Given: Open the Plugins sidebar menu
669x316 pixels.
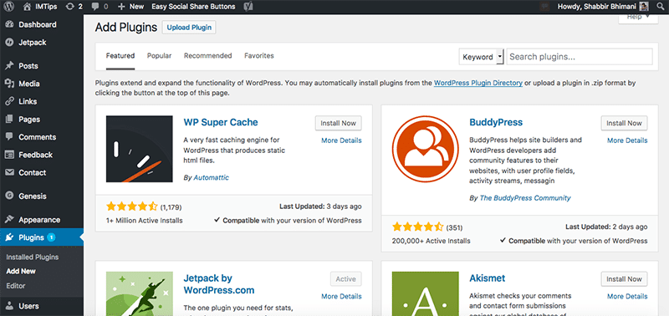Looking at the screenshot, I should [x=42, y=237].
